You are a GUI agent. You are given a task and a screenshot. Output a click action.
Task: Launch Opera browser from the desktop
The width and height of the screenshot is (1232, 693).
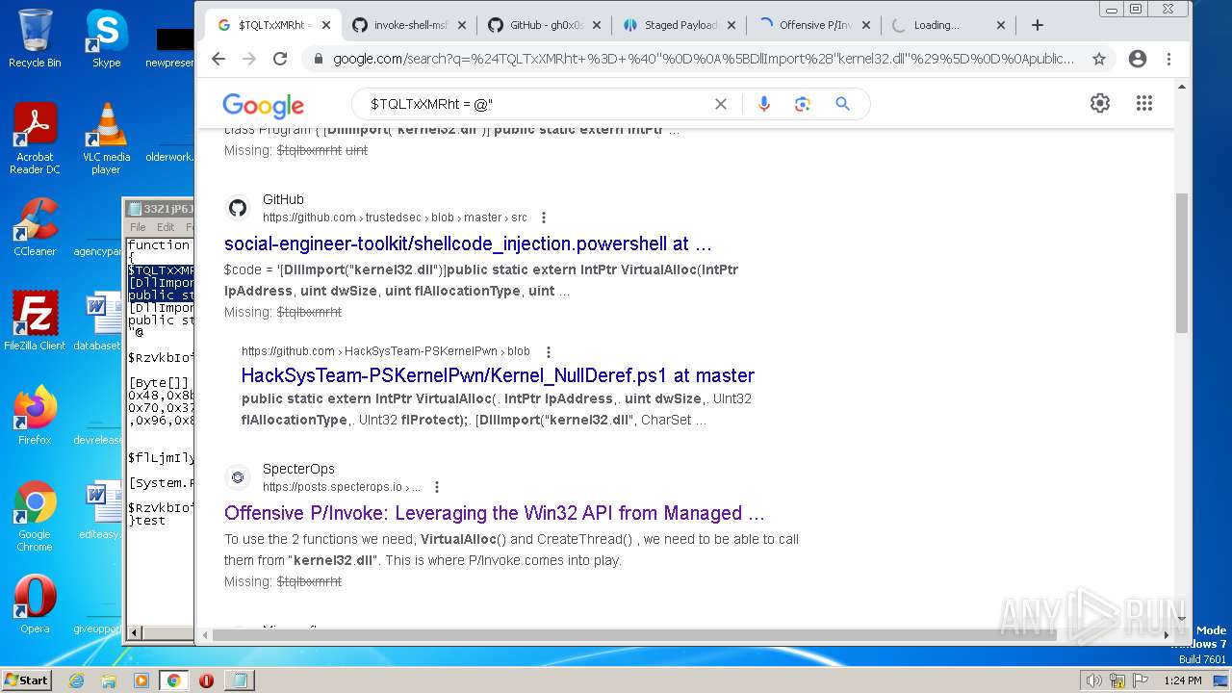click(35, 604)
